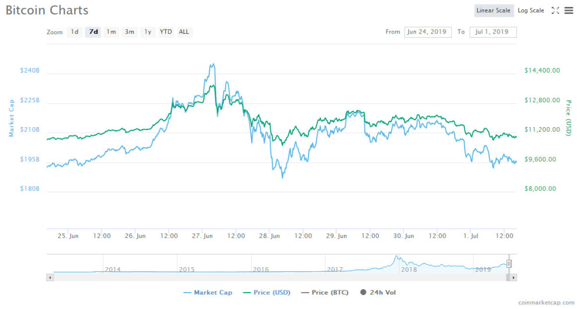Edit the To date field
This screenshot has width=581, height=309.
(493, 32)
